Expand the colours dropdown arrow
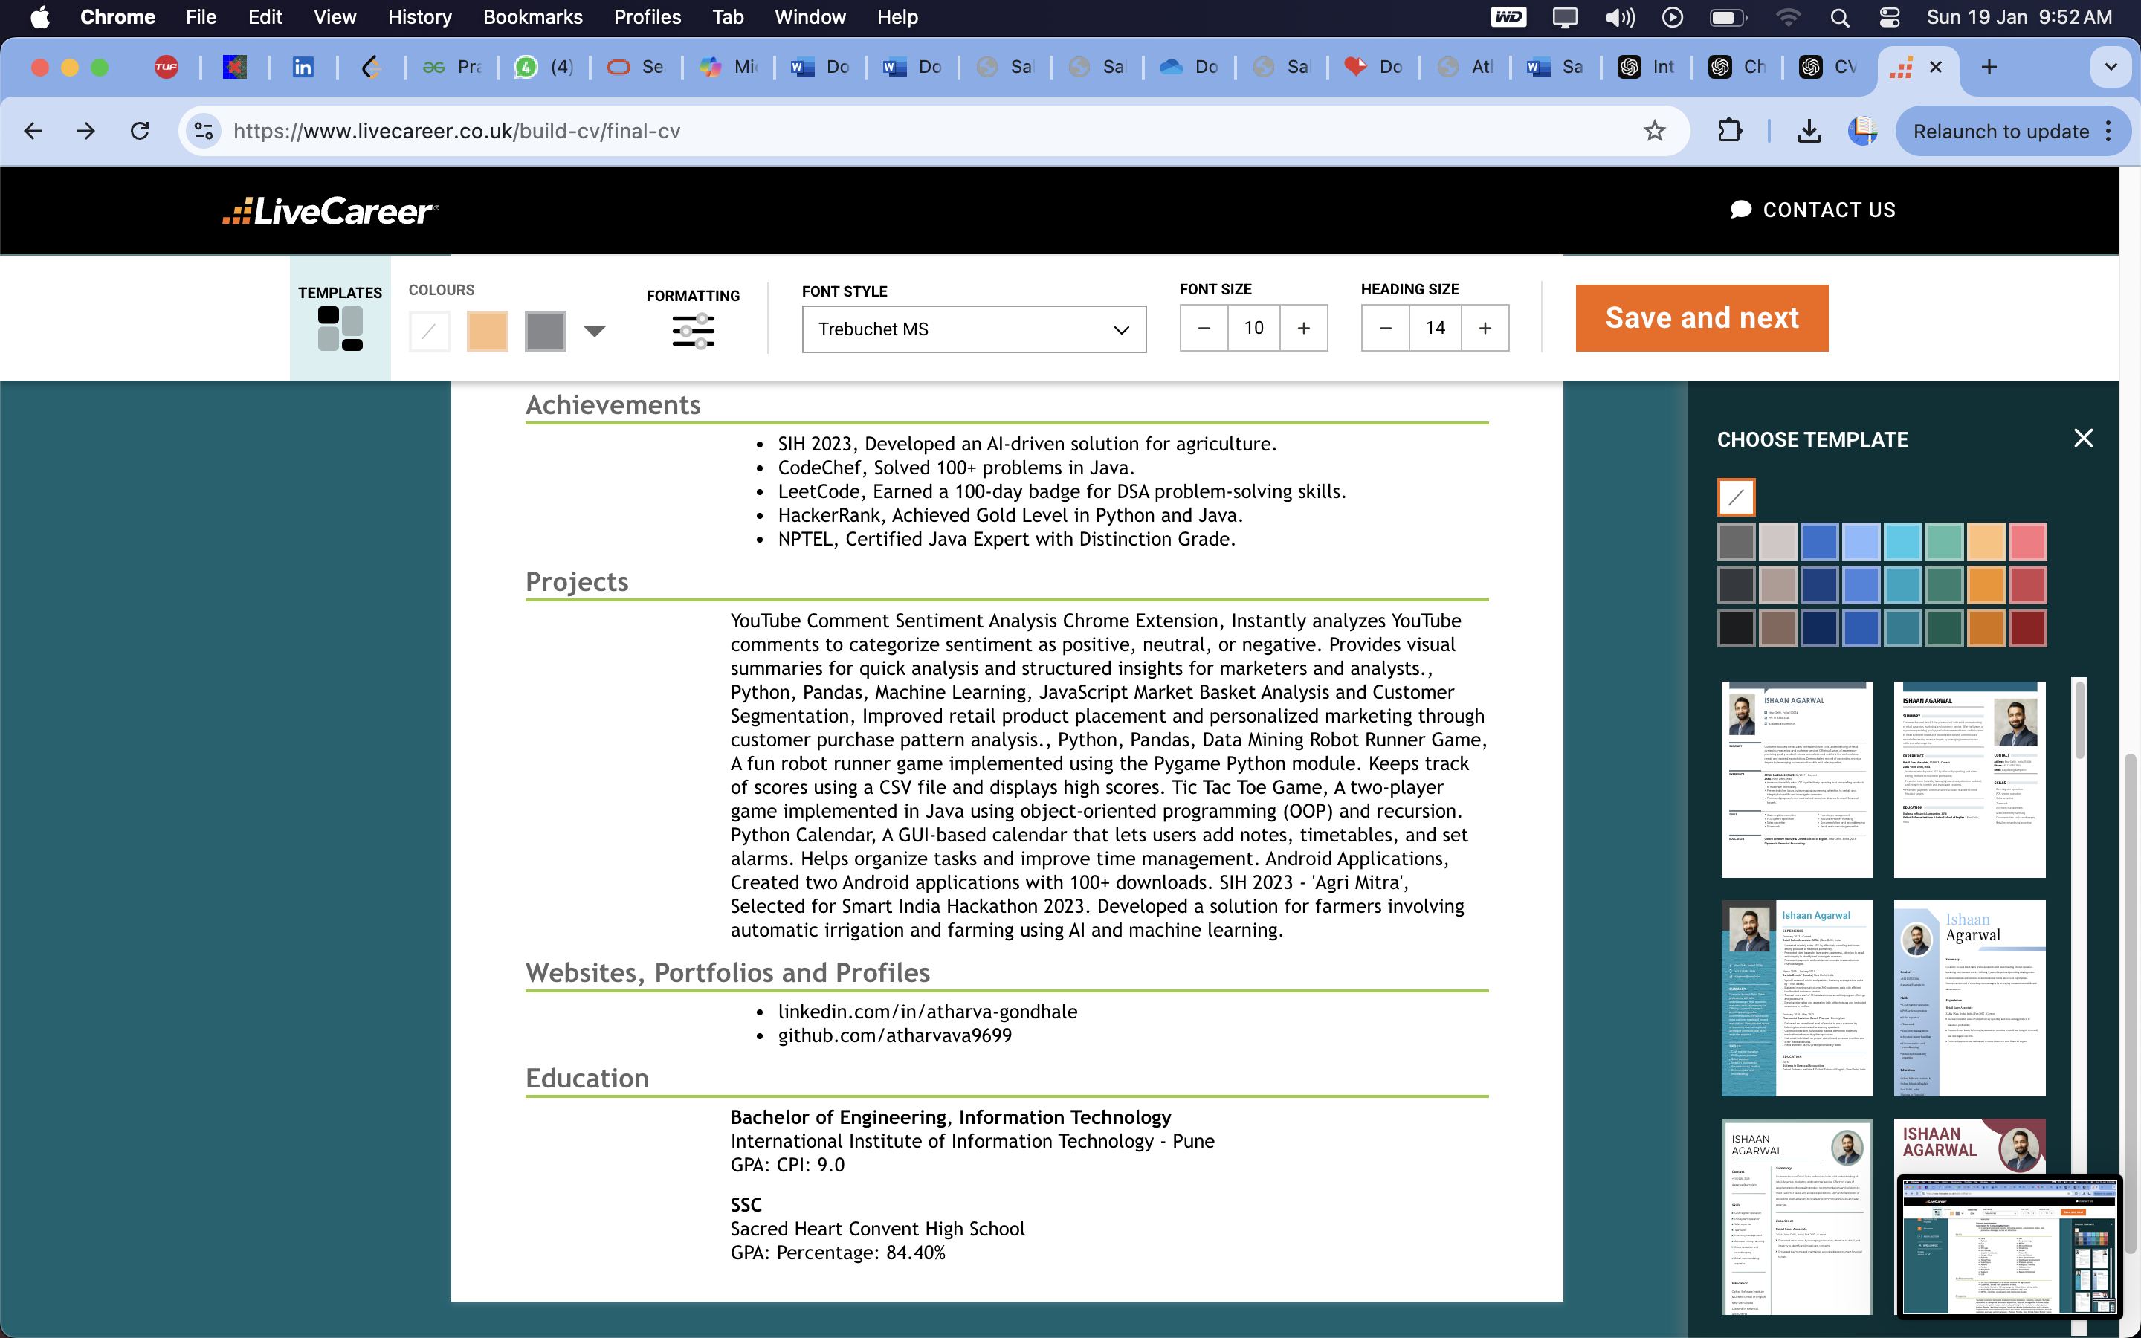Image resolution: width=2141 pixels, height=1338 pixels. point(595,331)
